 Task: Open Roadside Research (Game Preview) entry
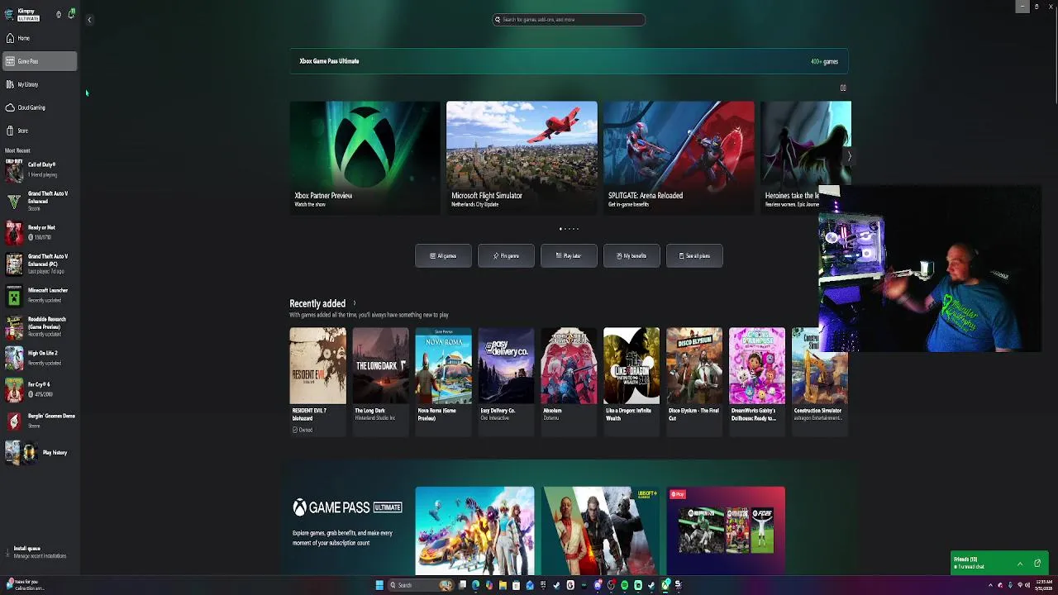click(40, 326)
